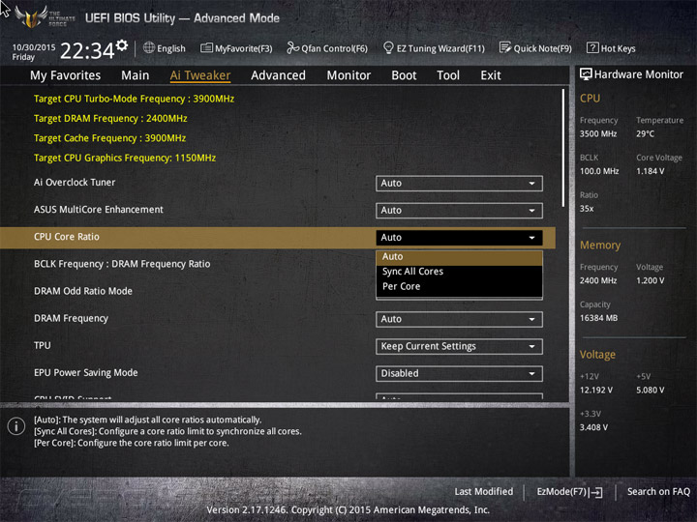The width and height of the screenshot is (697, 522).
Task: Switch to the Tool tab
Action: [448, 75]
